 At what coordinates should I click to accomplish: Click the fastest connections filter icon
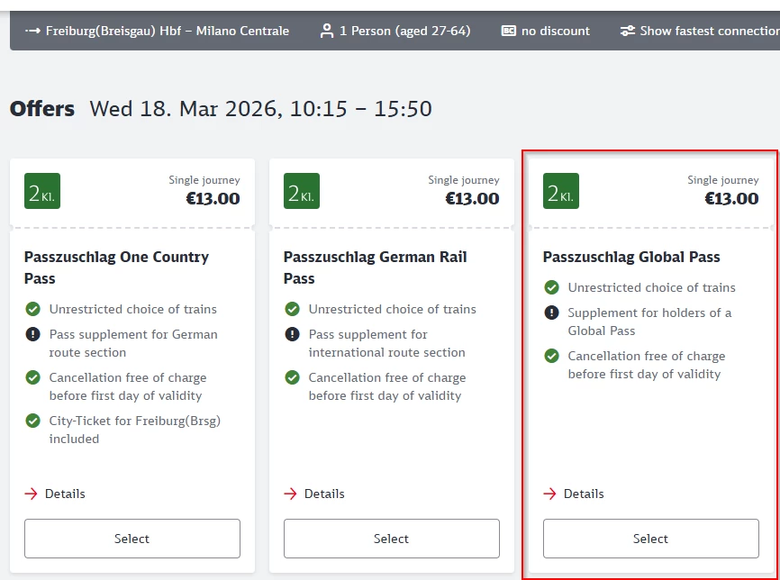point(628,31)
